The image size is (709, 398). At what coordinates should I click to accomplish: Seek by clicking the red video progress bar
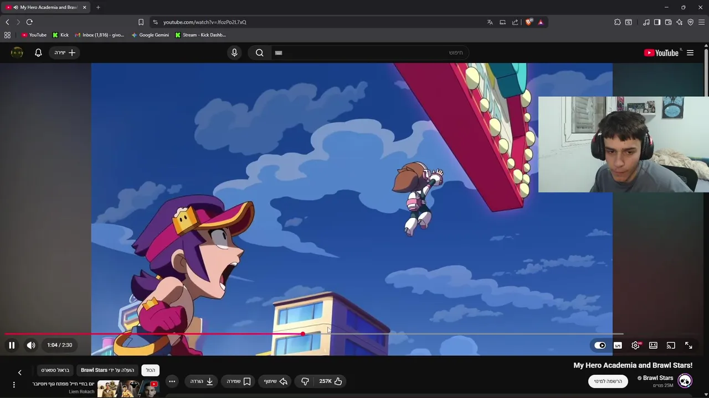pos(154,334)
